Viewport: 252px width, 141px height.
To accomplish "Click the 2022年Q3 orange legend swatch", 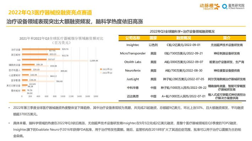I will click(101, 69).
